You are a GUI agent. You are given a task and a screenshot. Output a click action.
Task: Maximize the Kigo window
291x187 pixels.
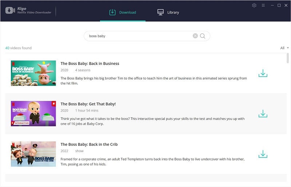pos(279,5)
